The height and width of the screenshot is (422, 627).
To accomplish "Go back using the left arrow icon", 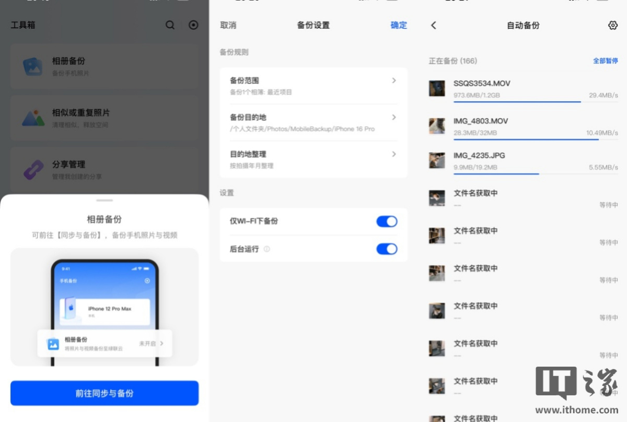I will click(x=434, y=25).
